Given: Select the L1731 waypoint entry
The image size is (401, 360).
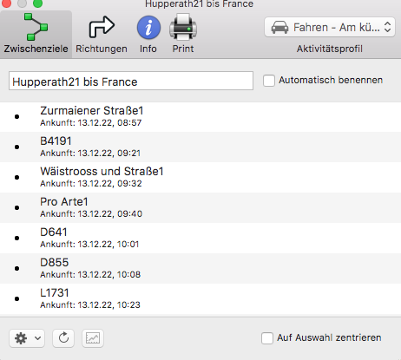Looking at the screenshot, I should [200, 299].
